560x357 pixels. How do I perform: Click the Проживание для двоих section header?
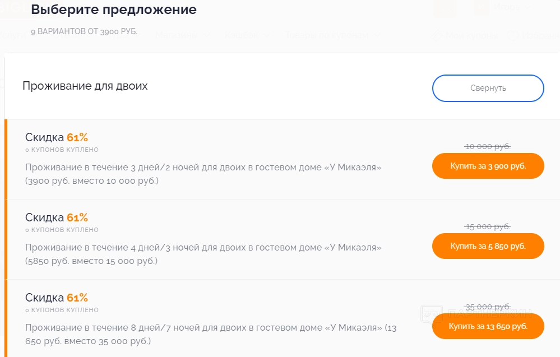tap(85, 86)
